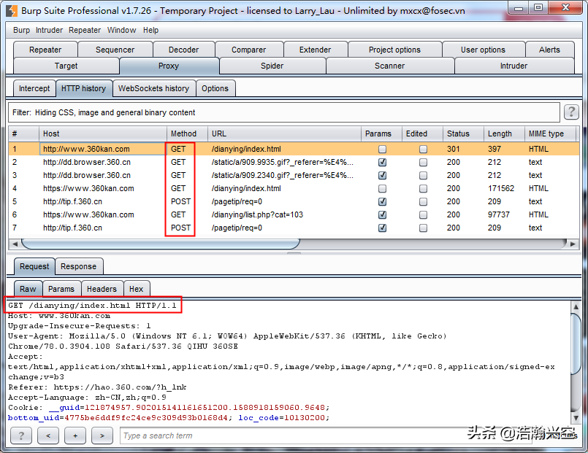
Task: Open the Window menu
Action: (121, 30)
